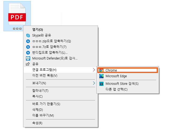Click the Microsoft Edge icon
This screenshot has width=169, height=138.
(101, 76)
